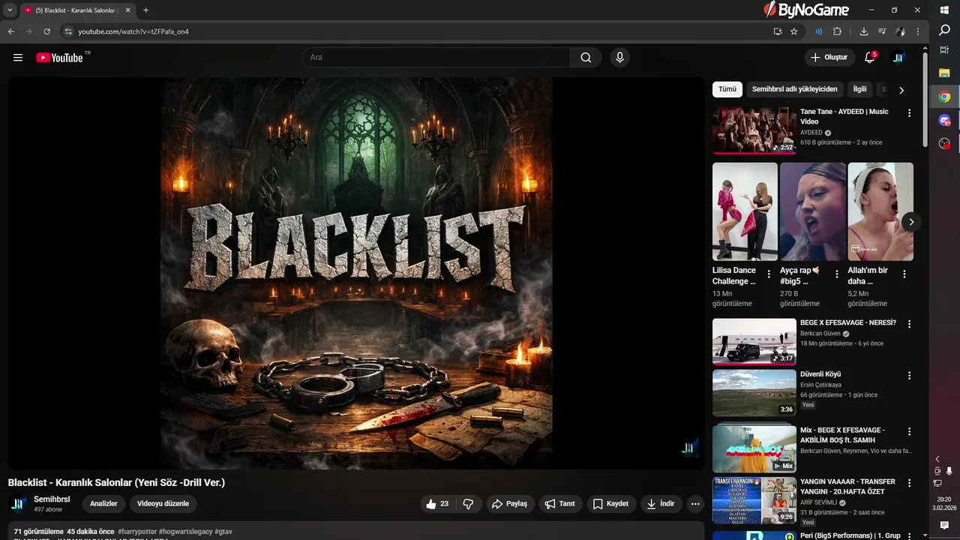
Task: Open a new browser tab
Action: click(145, 10)
